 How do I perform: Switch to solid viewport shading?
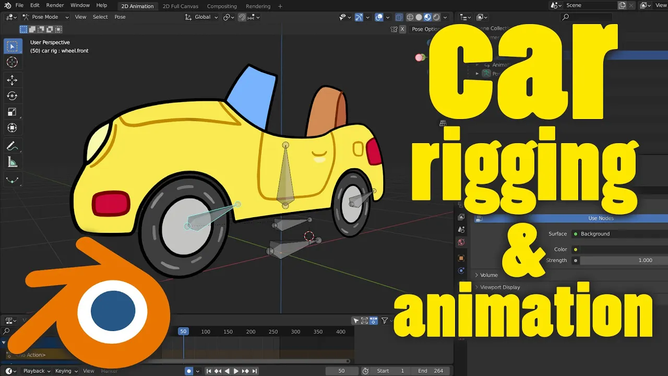(419, 17)
